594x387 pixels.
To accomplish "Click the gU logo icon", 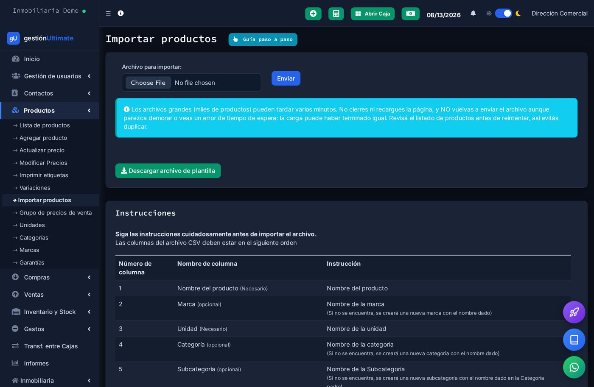I will click(13, 38).
